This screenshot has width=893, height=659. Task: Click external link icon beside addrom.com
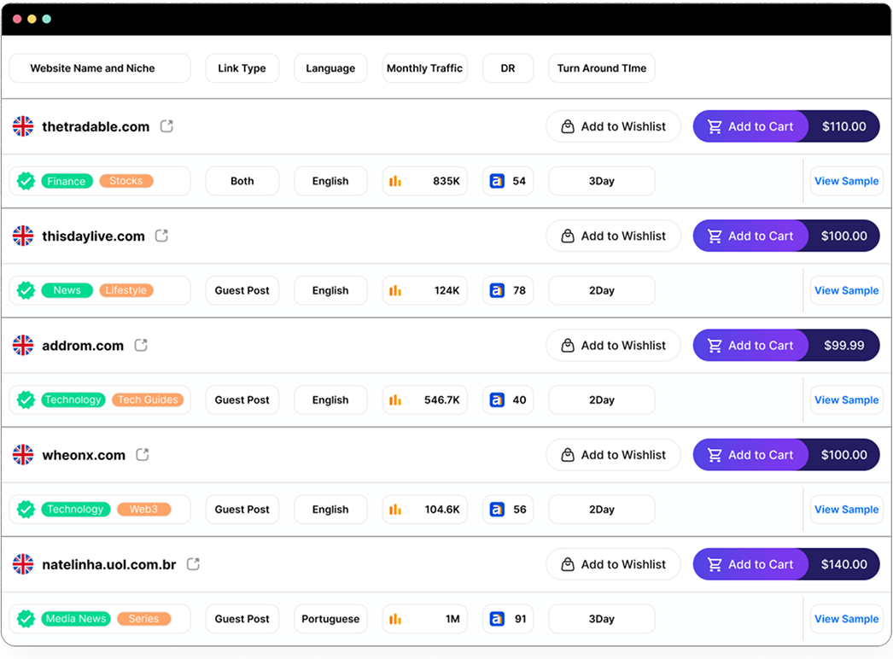click(x=141, y=345)
